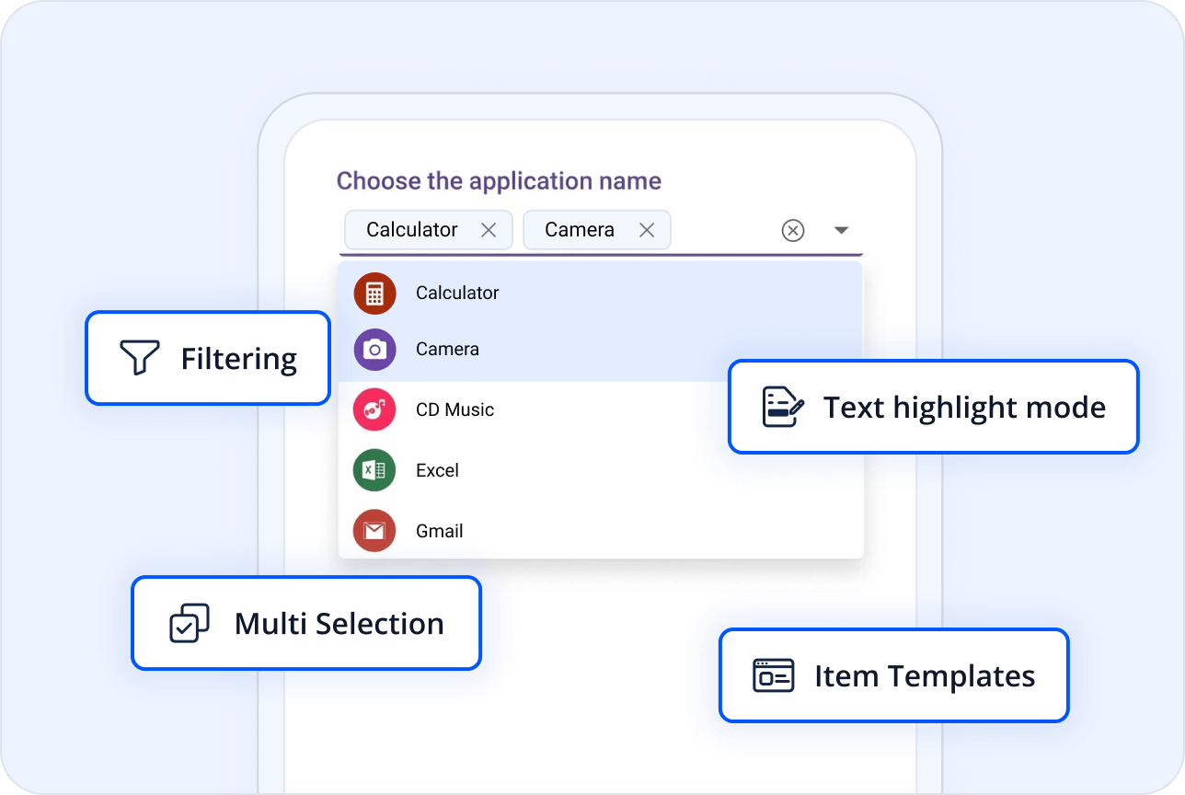1185x795 pixels.
Task: Click the Item Templates window icon
Action: 773,675
